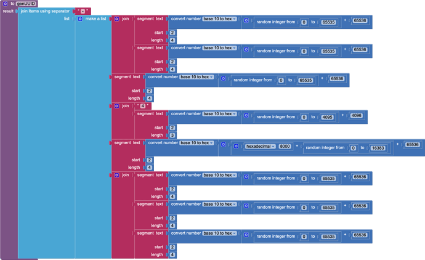
Task: Click the 16383 number field
Action: pos(378,148)
